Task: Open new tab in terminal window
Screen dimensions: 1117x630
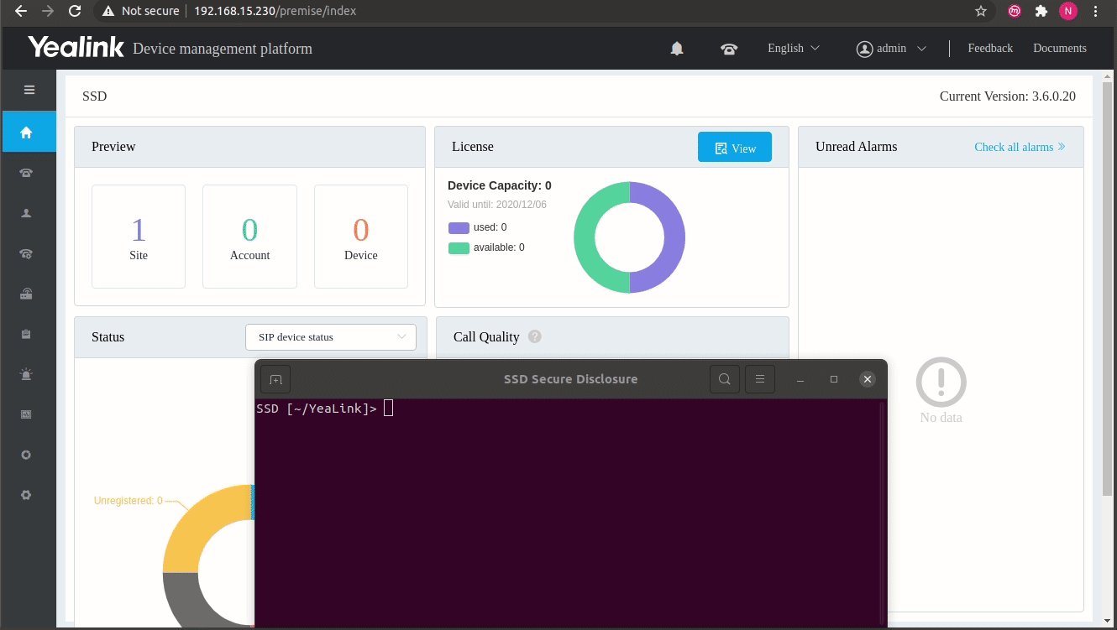Action: coord(275,379)
